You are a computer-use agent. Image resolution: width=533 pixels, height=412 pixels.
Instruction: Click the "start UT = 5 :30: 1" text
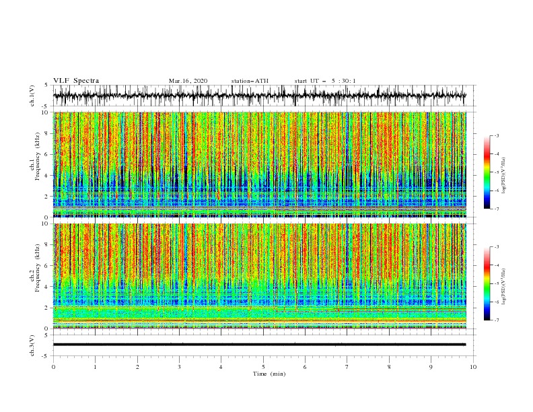click(325, 81)
